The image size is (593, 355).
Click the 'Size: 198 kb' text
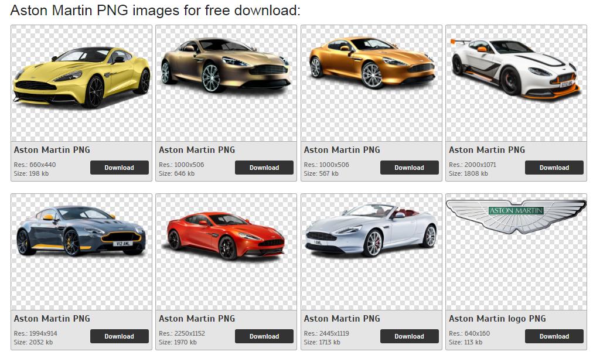click(32, 173)
